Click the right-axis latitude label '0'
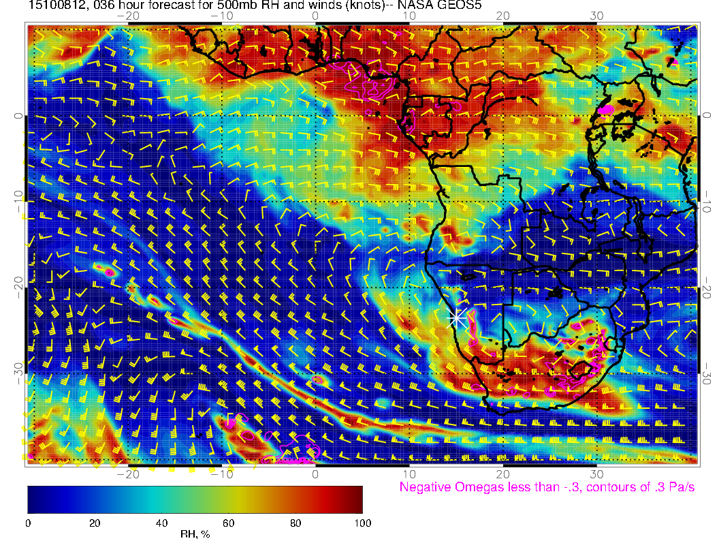This screenshot has width=719, height=556. pyautogui.click(x=707, y=116)
